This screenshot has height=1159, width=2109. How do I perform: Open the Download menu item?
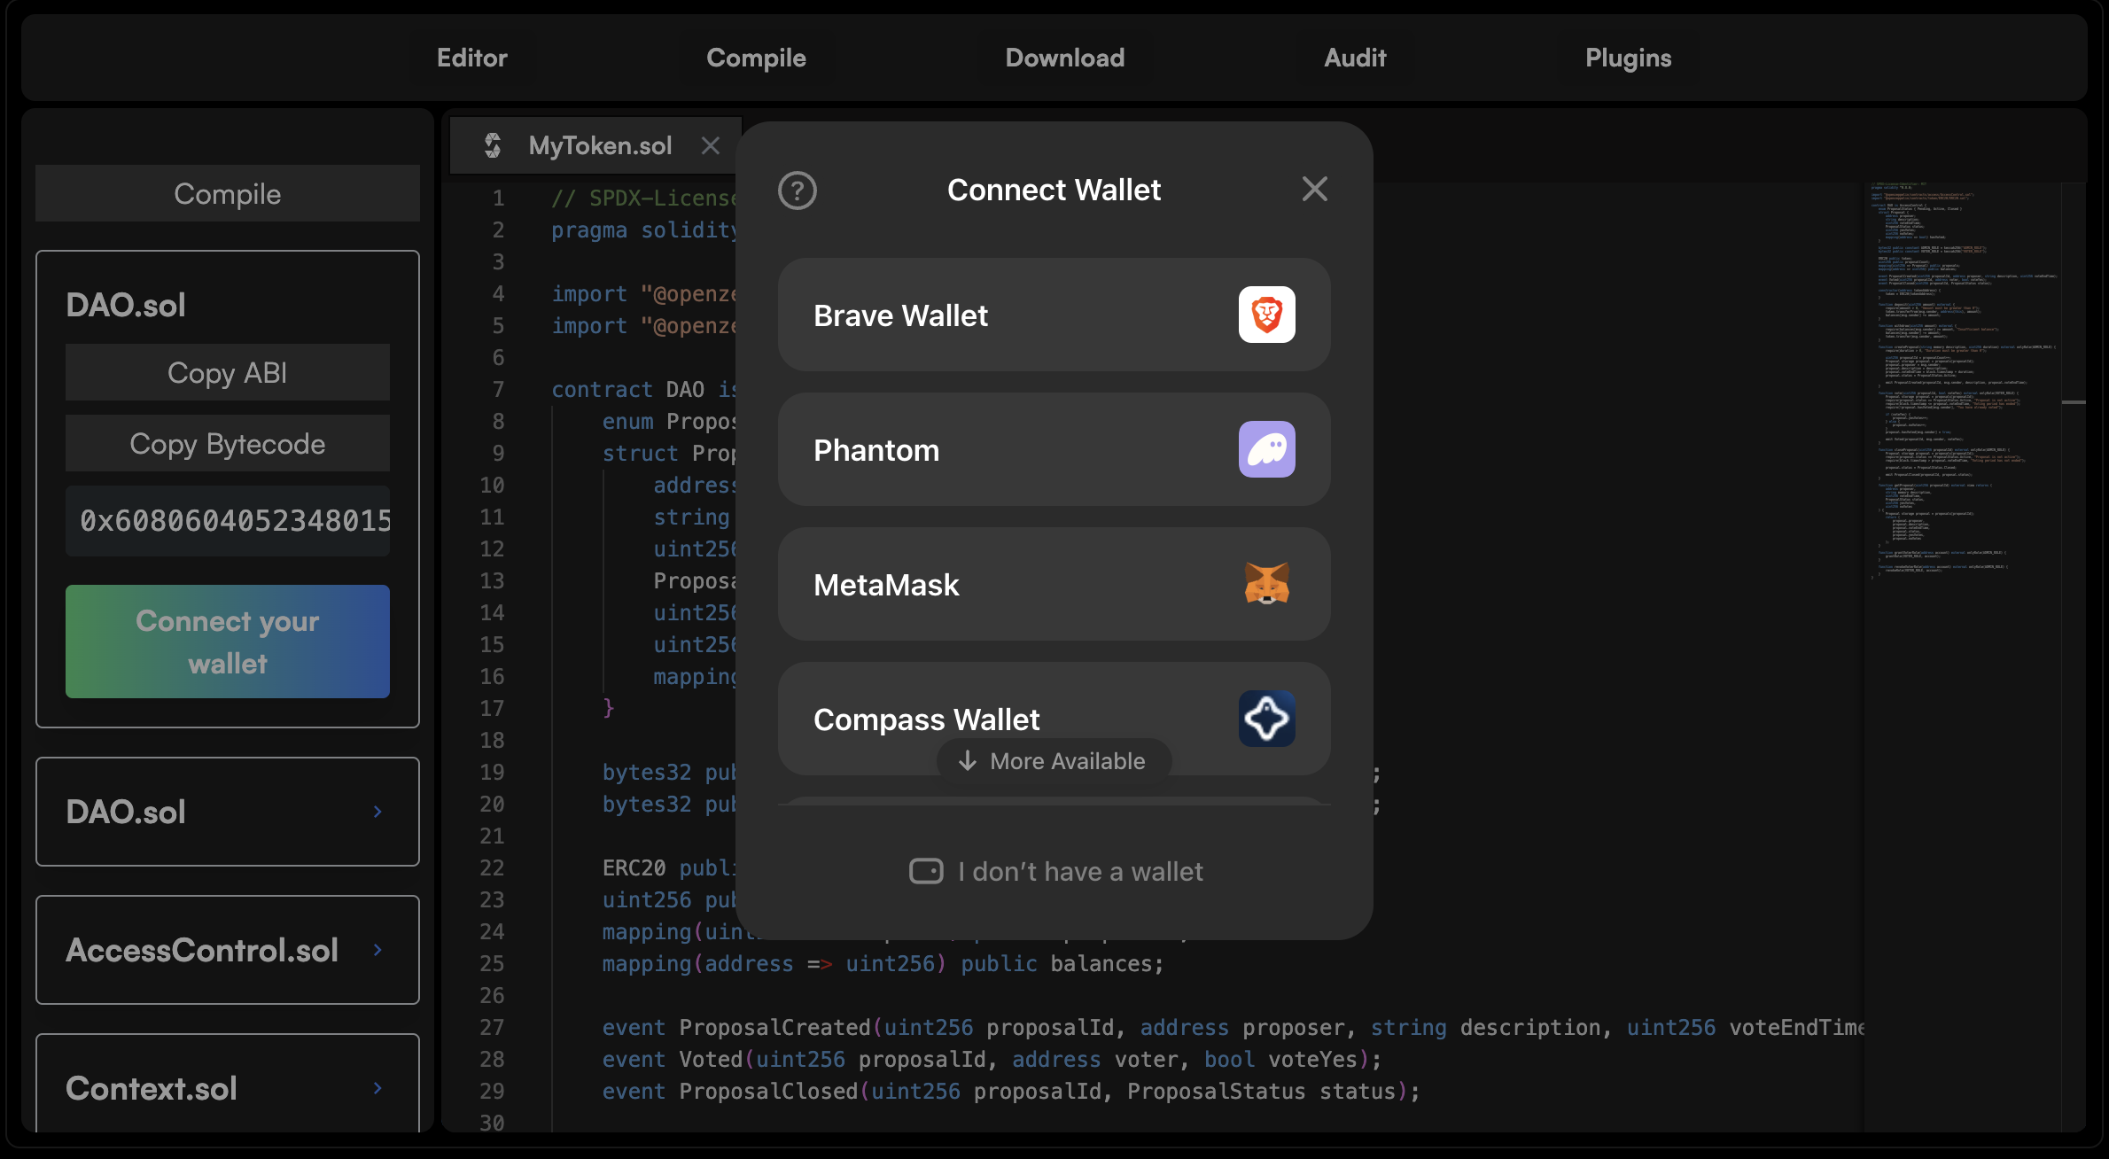click(x=1064, y=58)
